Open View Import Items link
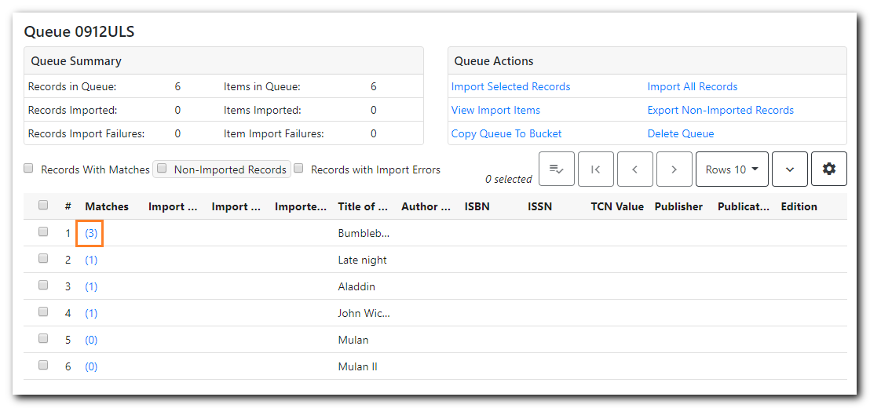This screenshot has width=870, height=408. point(495,110)
